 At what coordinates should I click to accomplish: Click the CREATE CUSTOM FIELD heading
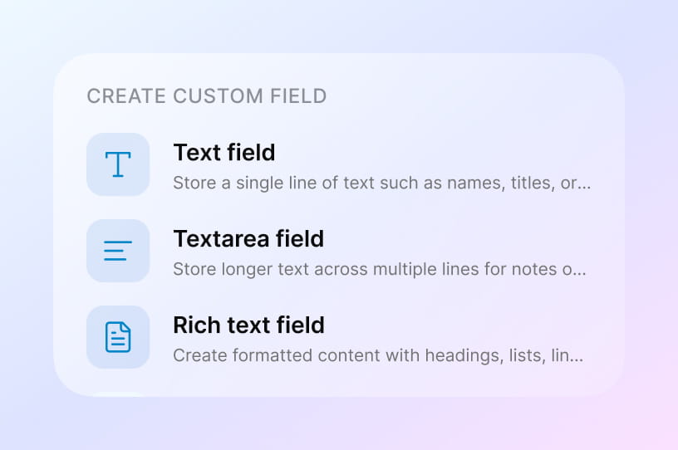[x=207, y=96]
